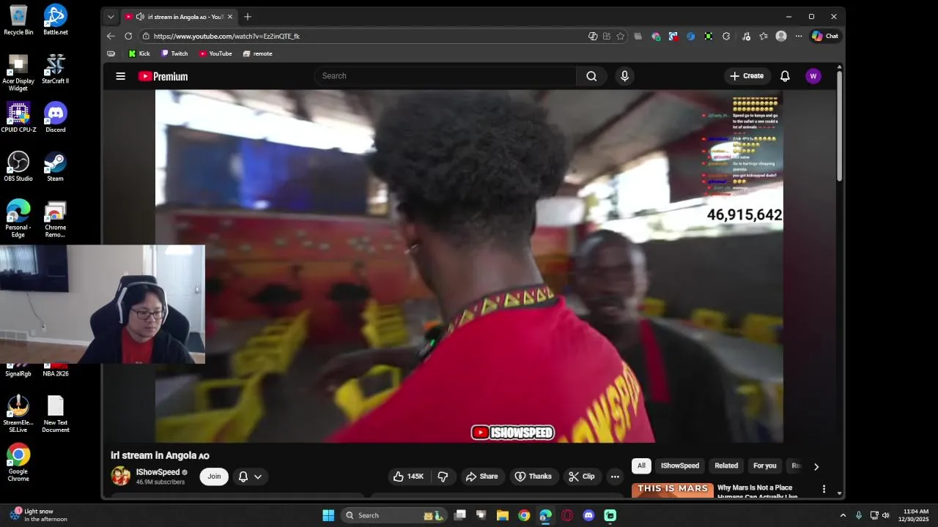938x527 pixels.
Task: Open Discord desktop shortcut
Action: point(56,117)
